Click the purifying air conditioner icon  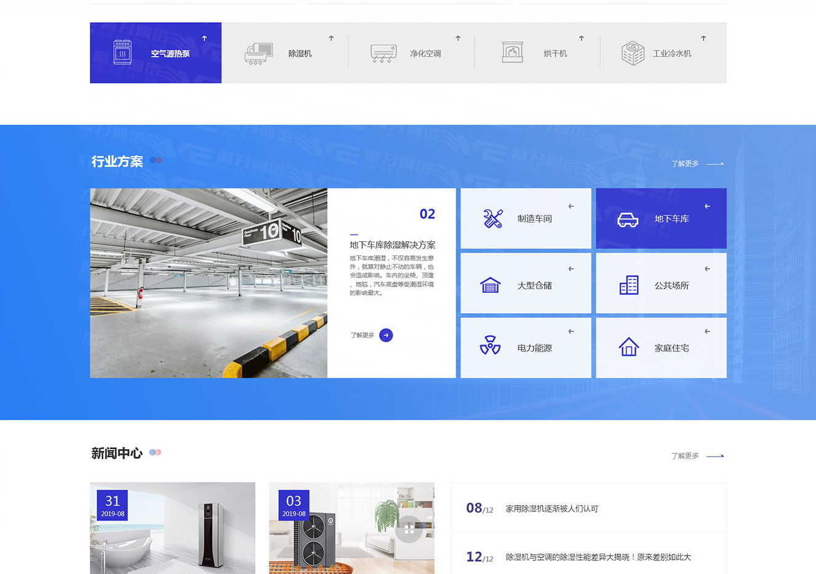pos(383,54)
